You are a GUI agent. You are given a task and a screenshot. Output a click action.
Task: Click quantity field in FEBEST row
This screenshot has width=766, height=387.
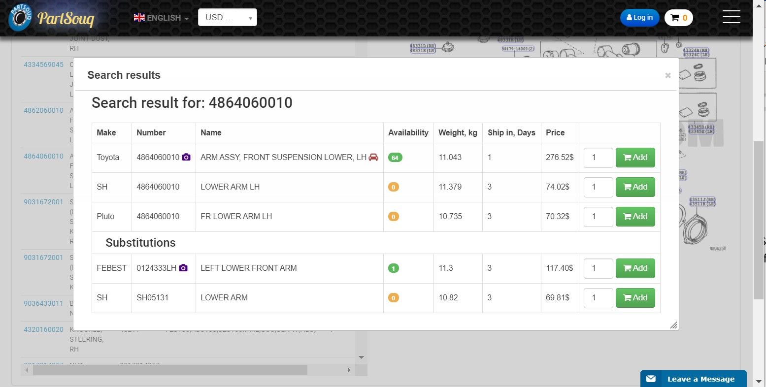pos(598,268)
